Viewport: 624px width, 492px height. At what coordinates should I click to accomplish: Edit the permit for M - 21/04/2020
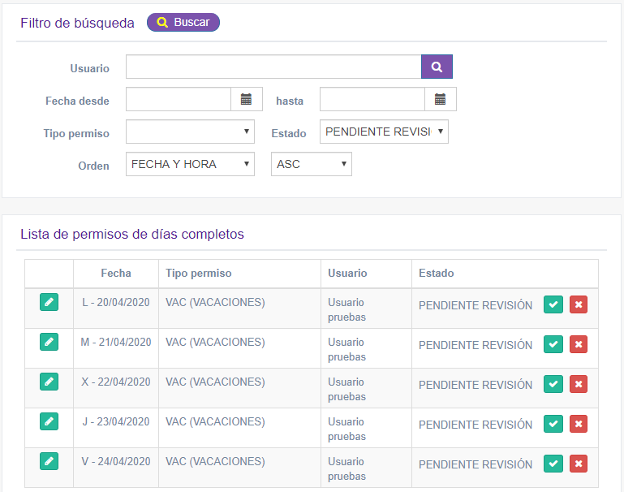(49, 342)
